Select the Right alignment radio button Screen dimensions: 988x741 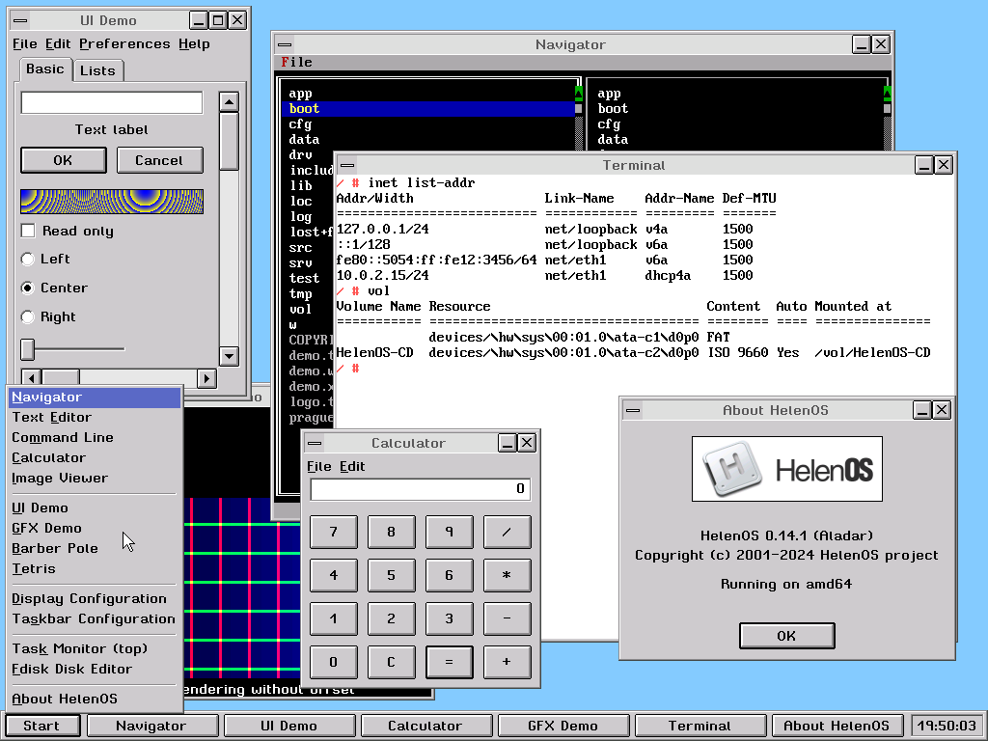(29, 316)
